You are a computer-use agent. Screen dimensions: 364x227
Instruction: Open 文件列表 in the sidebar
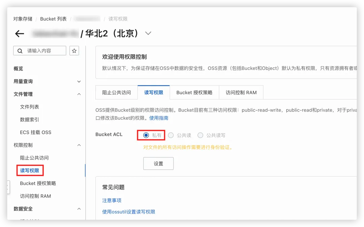pyautogui.click(x=29, y=107)
